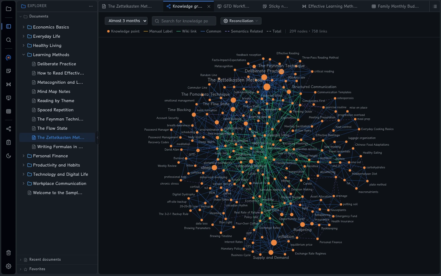Focus the Search for knowledge point field
This screenshot has height=276, width=441.
184,21
